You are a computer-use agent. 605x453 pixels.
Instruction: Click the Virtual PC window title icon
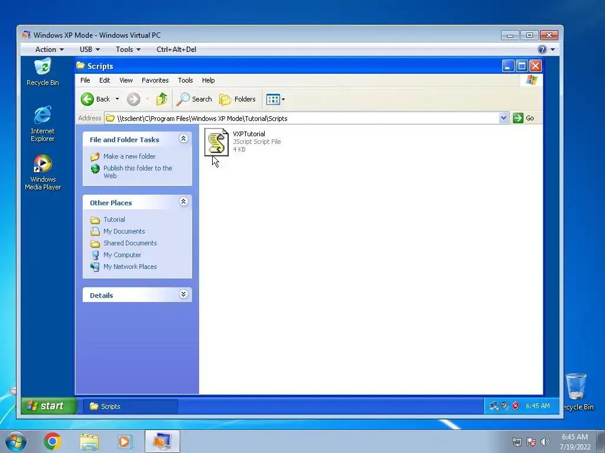click(x=26, y=35)
